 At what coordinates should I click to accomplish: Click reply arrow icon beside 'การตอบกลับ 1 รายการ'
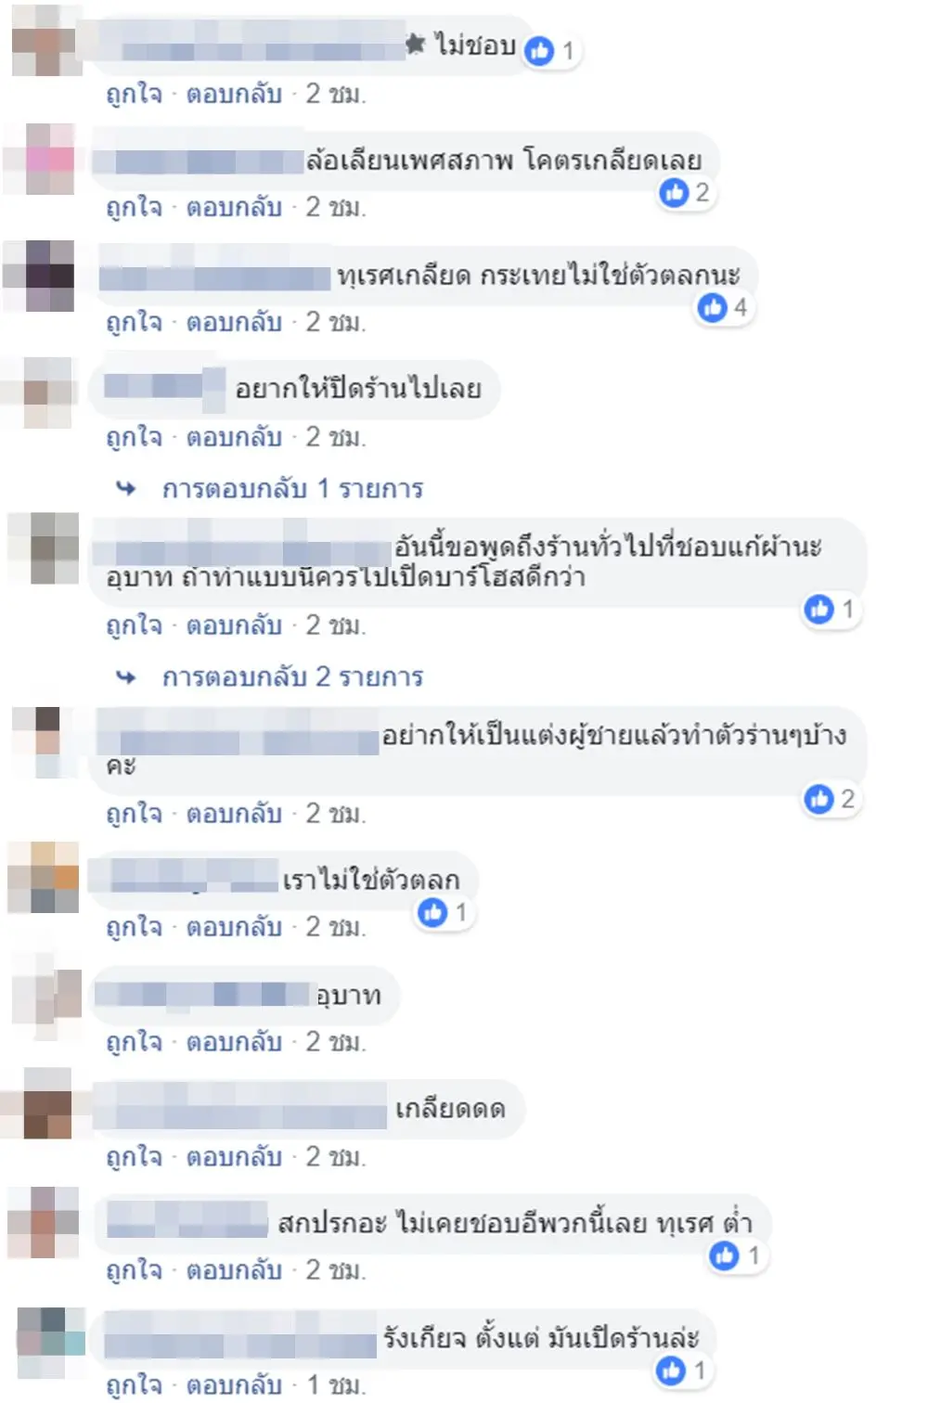tap(126, 488)
